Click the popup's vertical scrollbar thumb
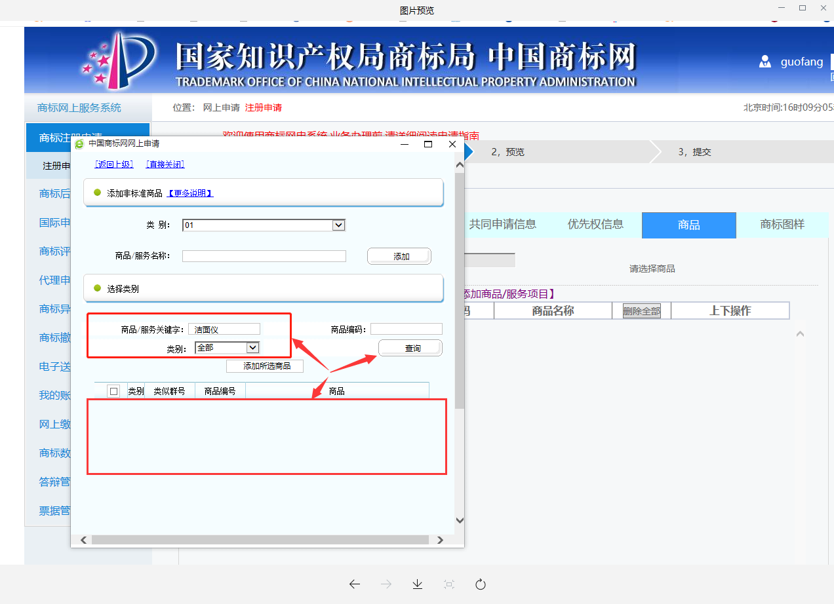 click(x=459, y=291)
